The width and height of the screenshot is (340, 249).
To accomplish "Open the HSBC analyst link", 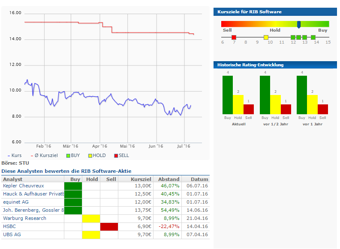I will (9, 226).
